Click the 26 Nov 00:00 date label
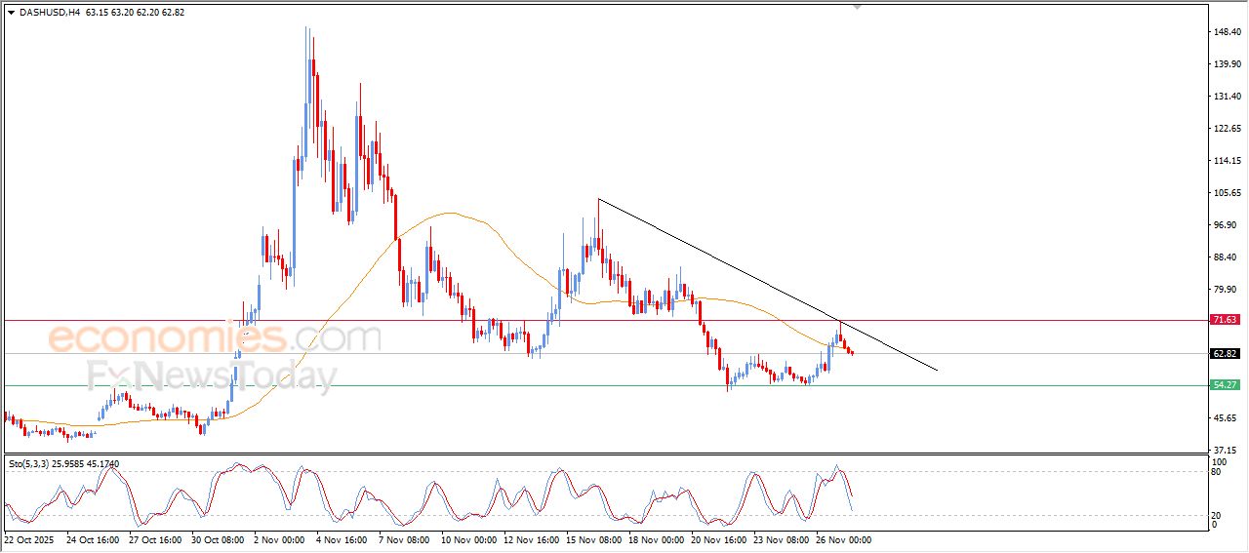The height and width of the screenshot is (553, 1249). [842, 539]
